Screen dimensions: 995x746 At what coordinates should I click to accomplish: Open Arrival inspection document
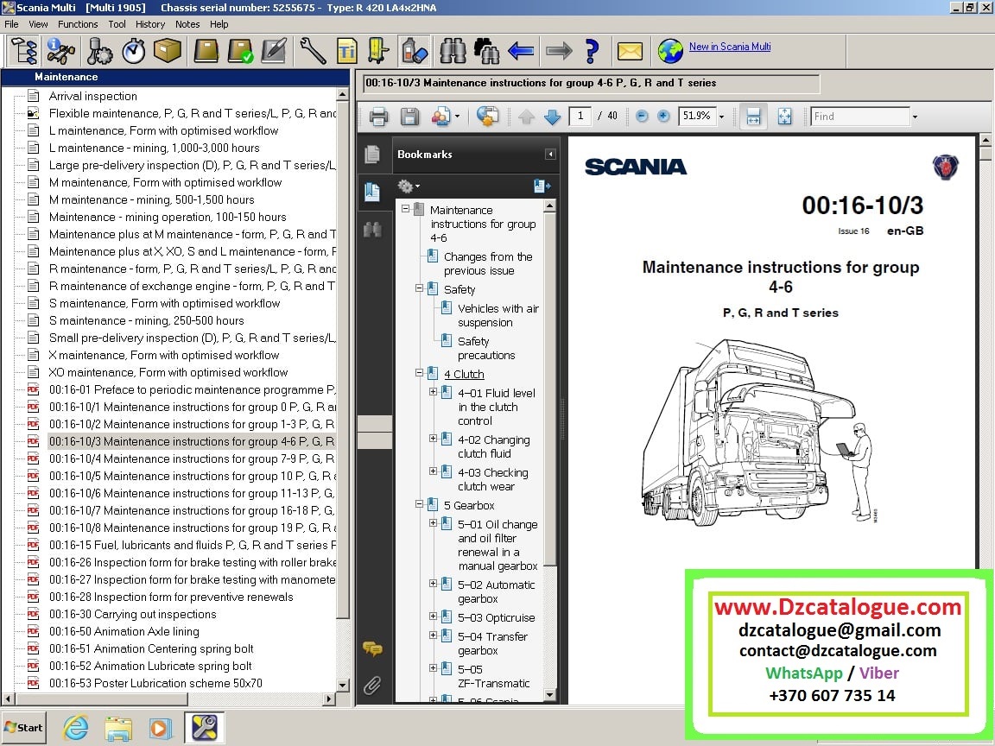[92, 97]
